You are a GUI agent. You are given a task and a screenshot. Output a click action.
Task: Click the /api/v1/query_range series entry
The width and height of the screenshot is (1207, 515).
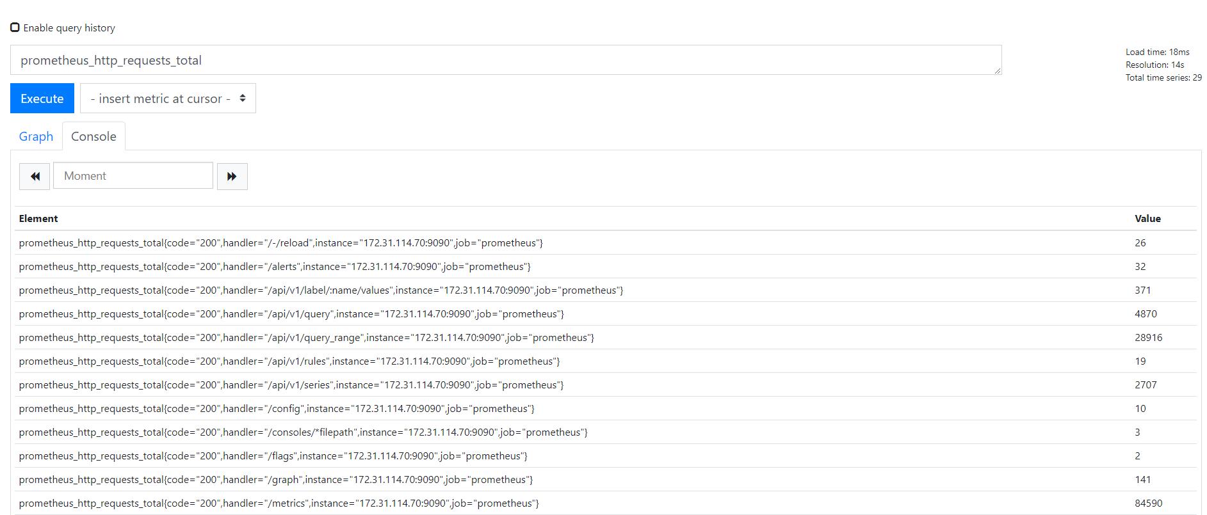[306, 338]
